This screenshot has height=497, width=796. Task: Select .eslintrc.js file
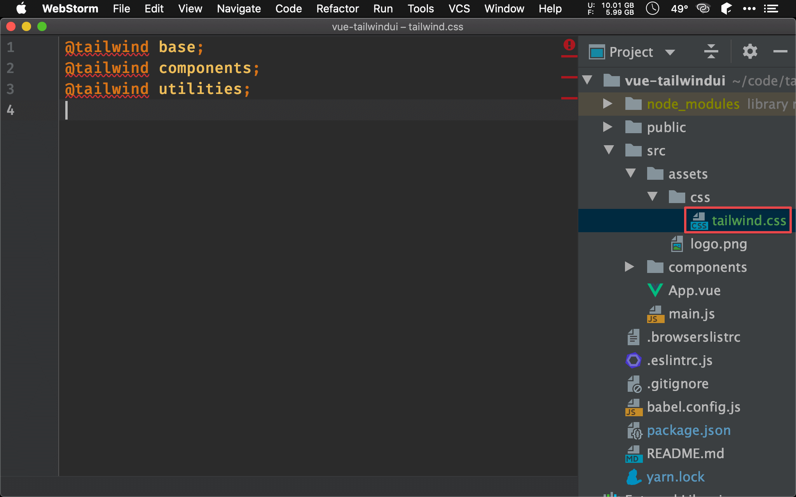click(x=679, y=360)
